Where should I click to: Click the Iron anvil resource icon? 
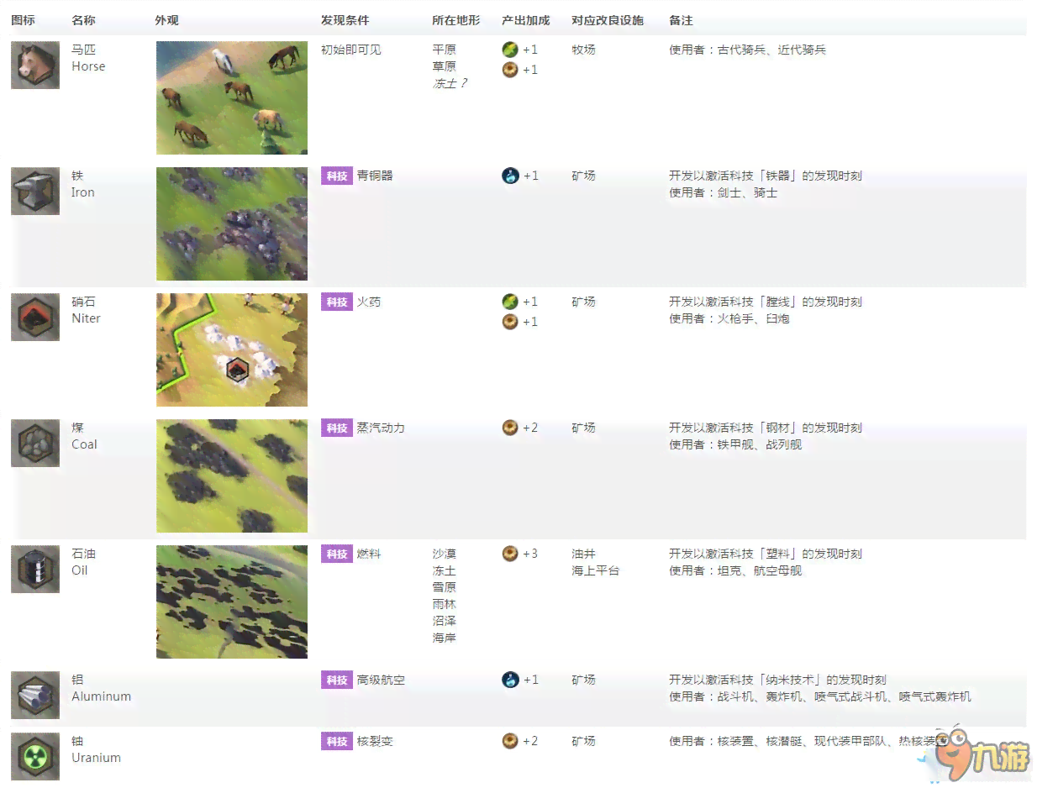coord(35,192)
